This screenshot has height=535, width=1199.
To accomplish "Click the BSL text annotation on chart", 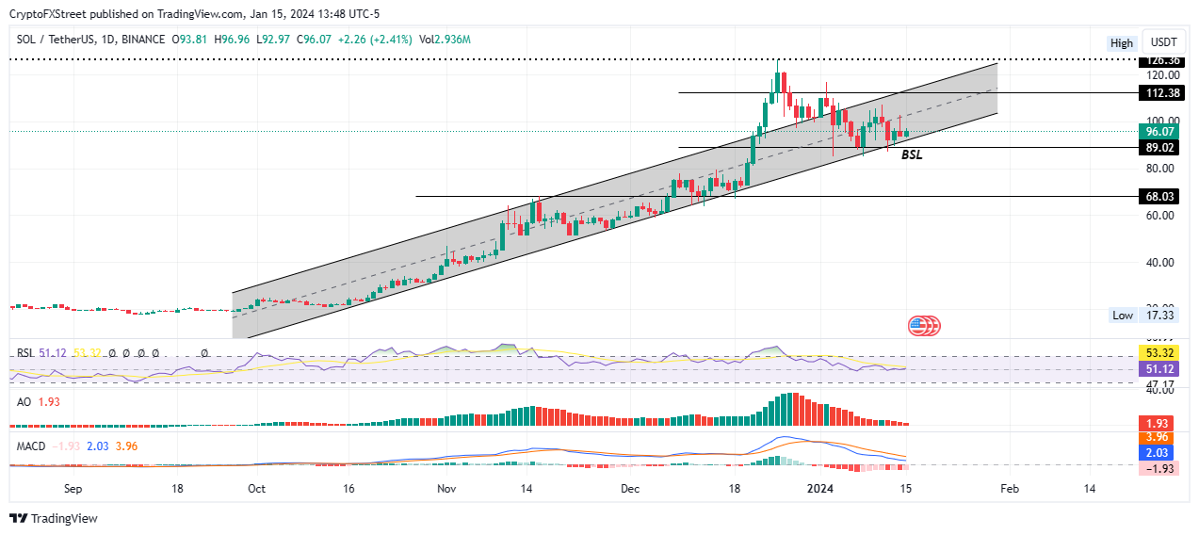I will [x=912, y=155].
